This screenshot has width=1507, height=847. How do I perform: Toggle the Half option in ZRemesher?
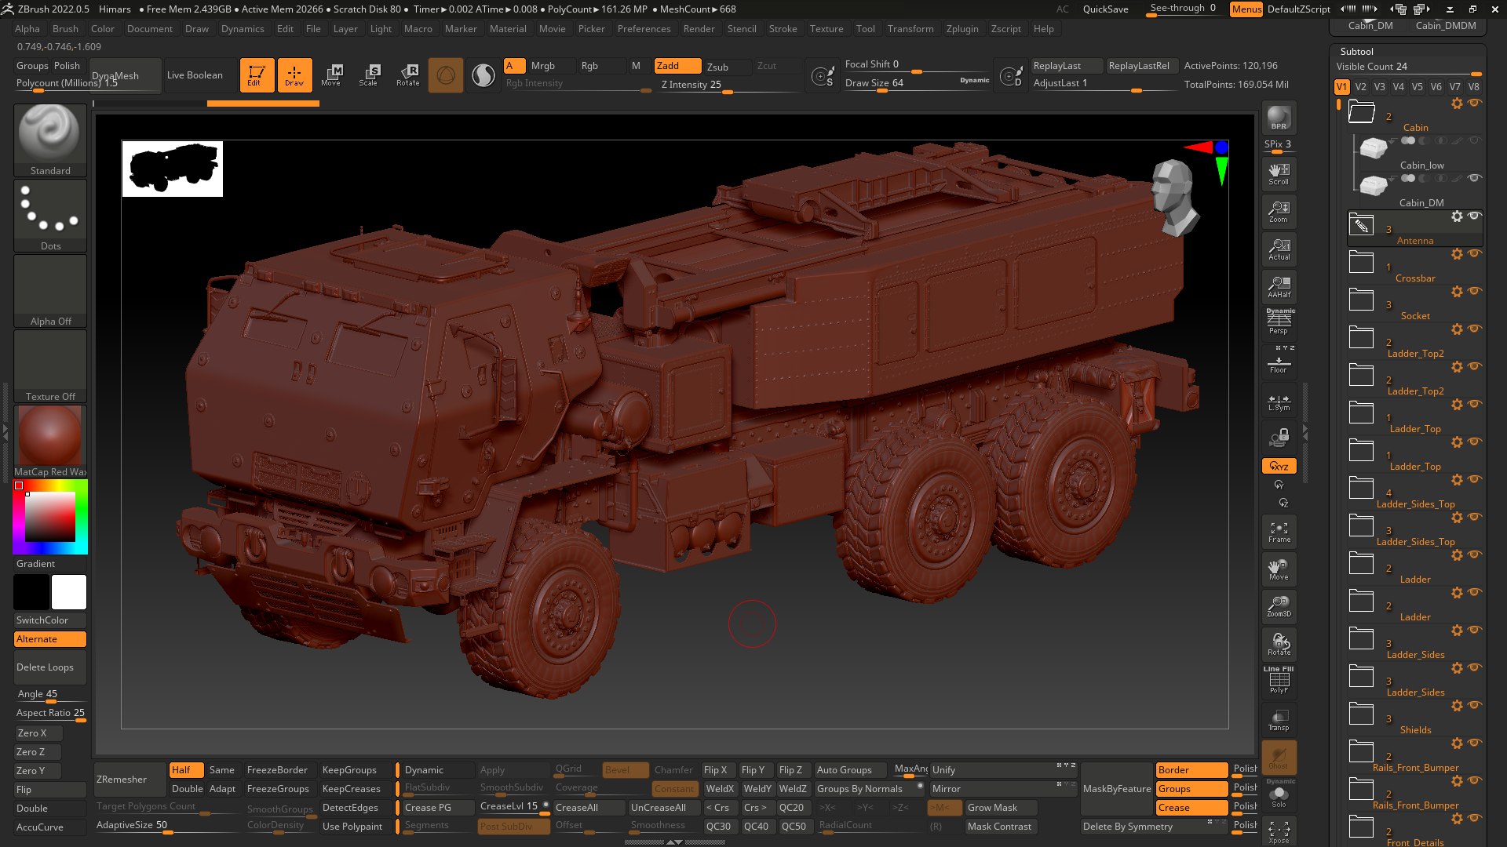tap(187, 770)
